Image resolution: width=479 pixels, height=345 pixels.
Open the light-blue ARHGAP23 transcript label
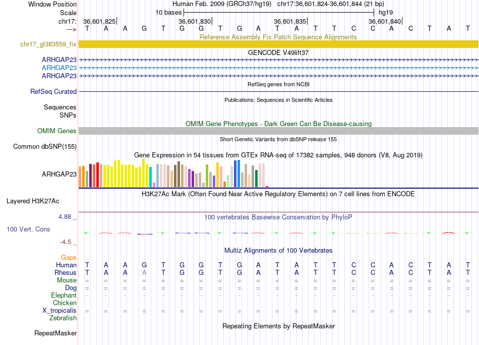[59, 68]
